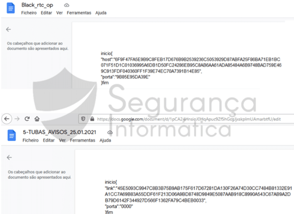Reload the page with the refresh icon
This screenshot has height=214, width=294.
tap(27, 118)
